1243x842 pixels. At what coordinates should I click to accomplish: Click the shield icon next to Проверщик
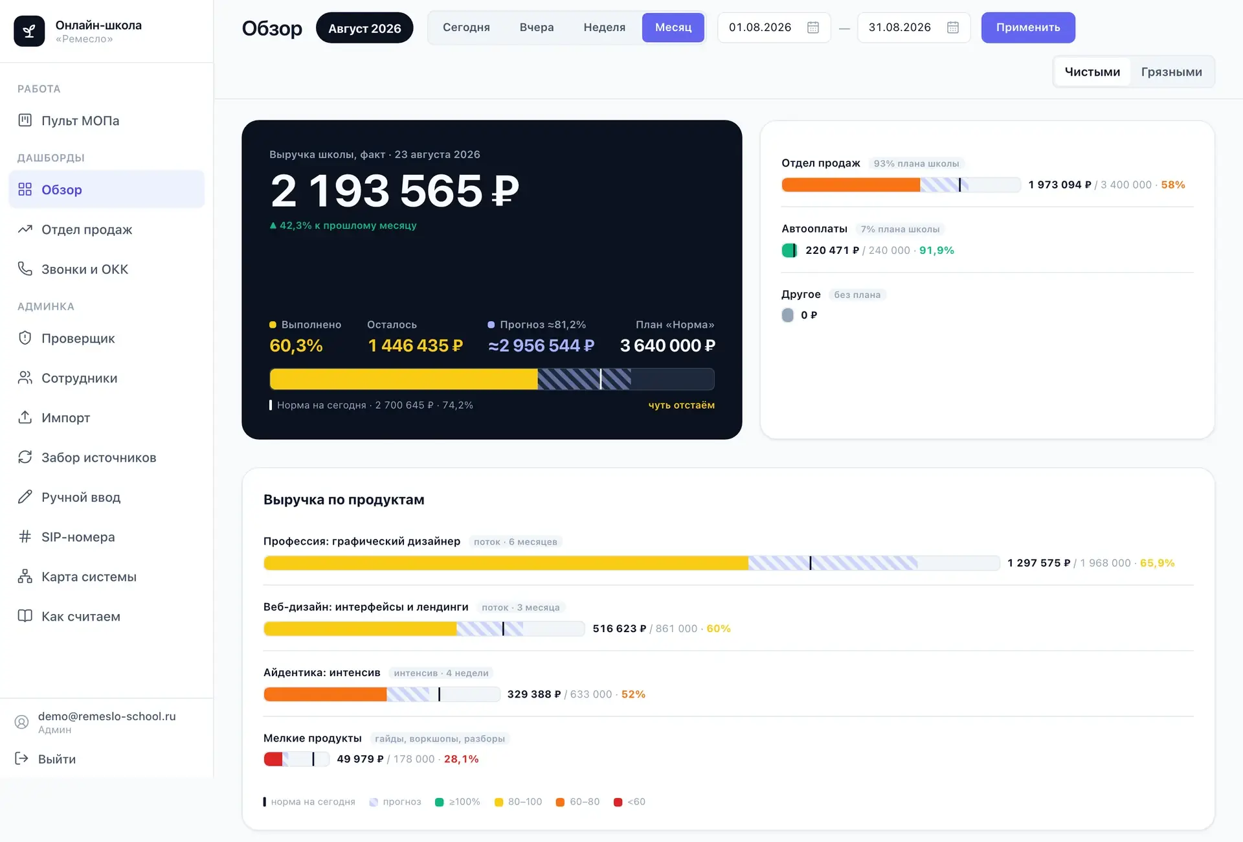(x=25, y=338)
